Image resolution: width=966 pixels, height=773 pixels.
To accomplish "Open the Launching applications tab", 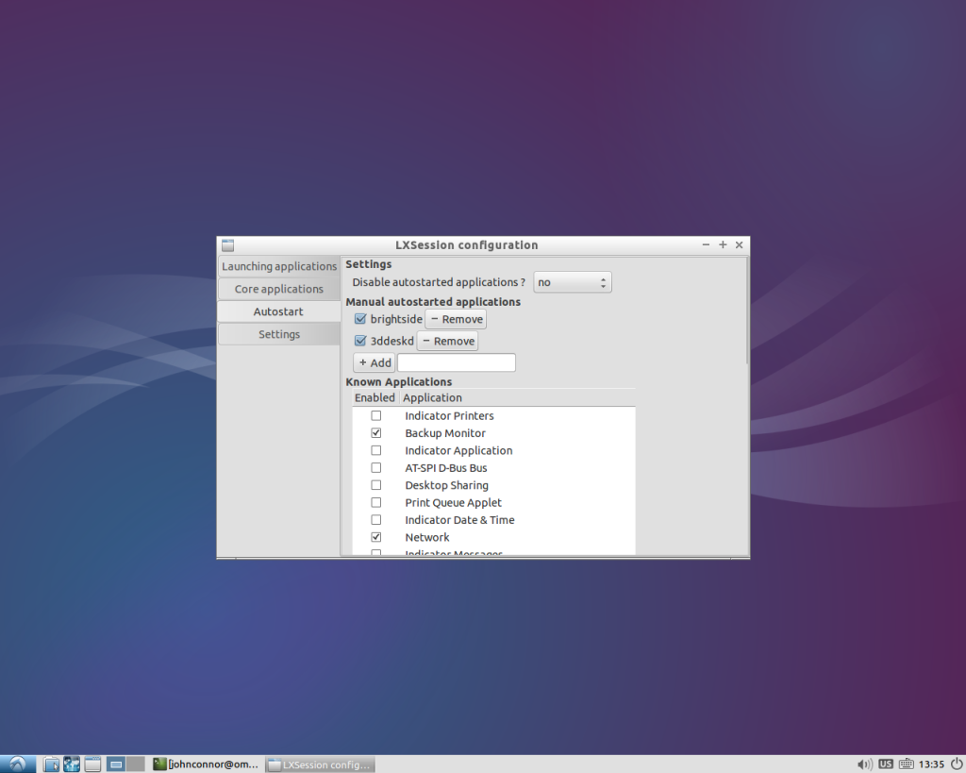I will (279, 266).
